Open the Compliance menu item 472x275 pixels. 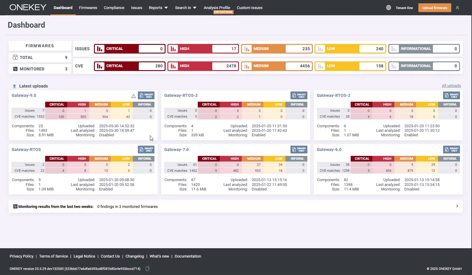click(x=114, y=8)
